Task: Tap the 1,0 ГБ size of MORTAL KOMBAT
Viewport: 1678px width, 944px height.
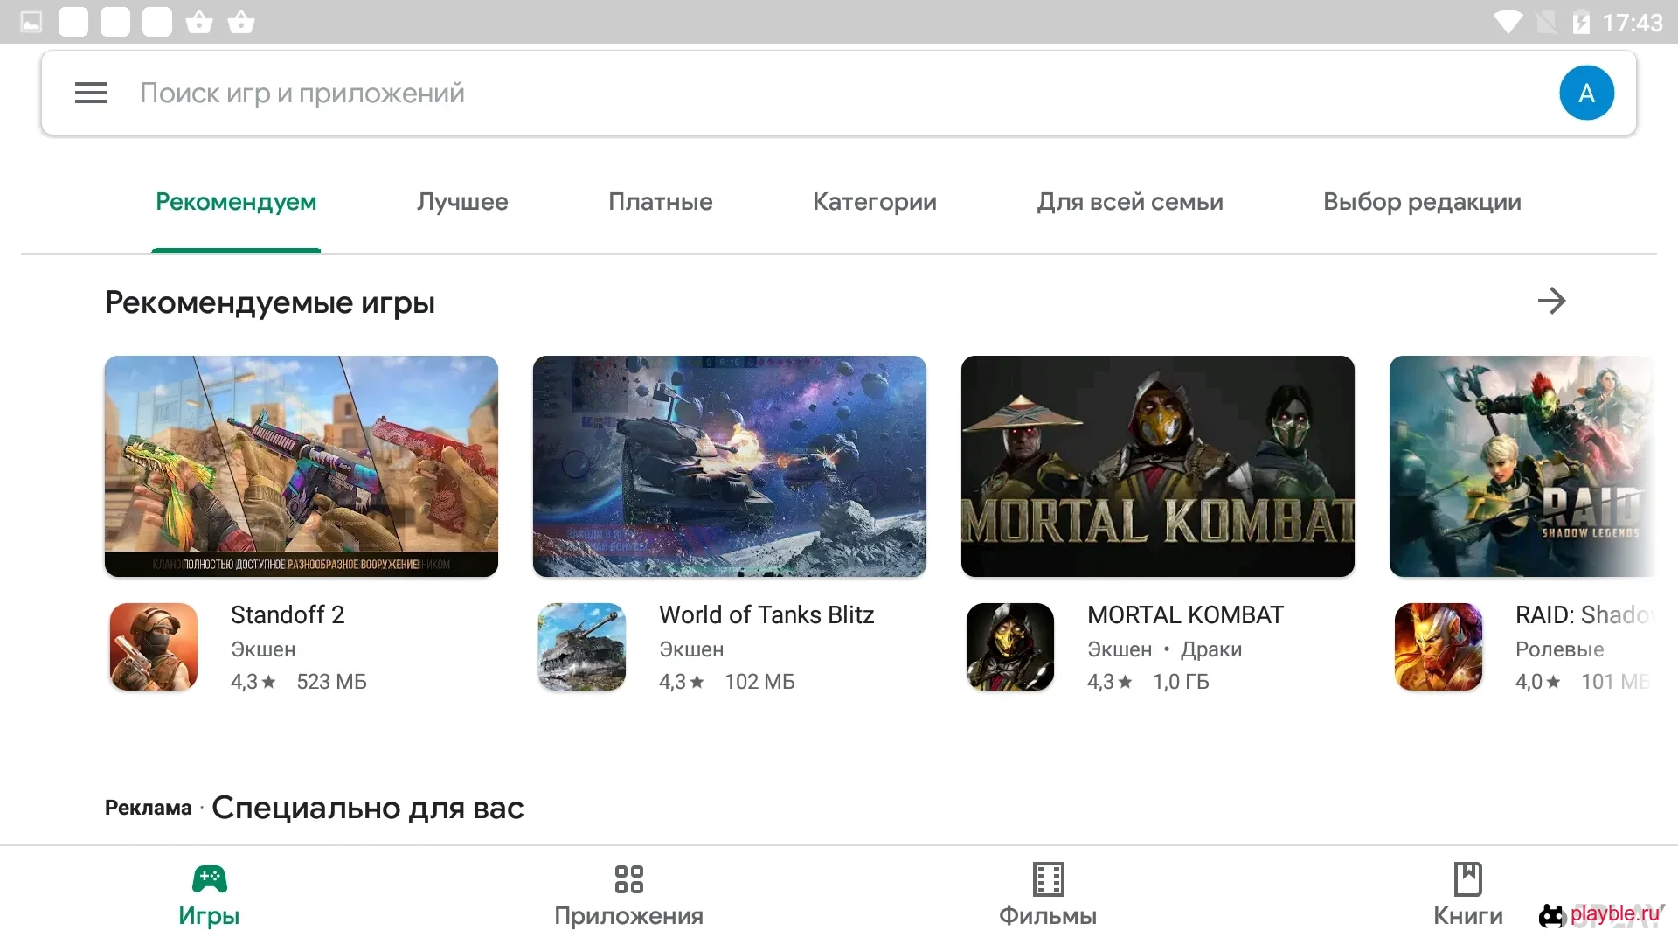Action: [x=1181, y=682]
